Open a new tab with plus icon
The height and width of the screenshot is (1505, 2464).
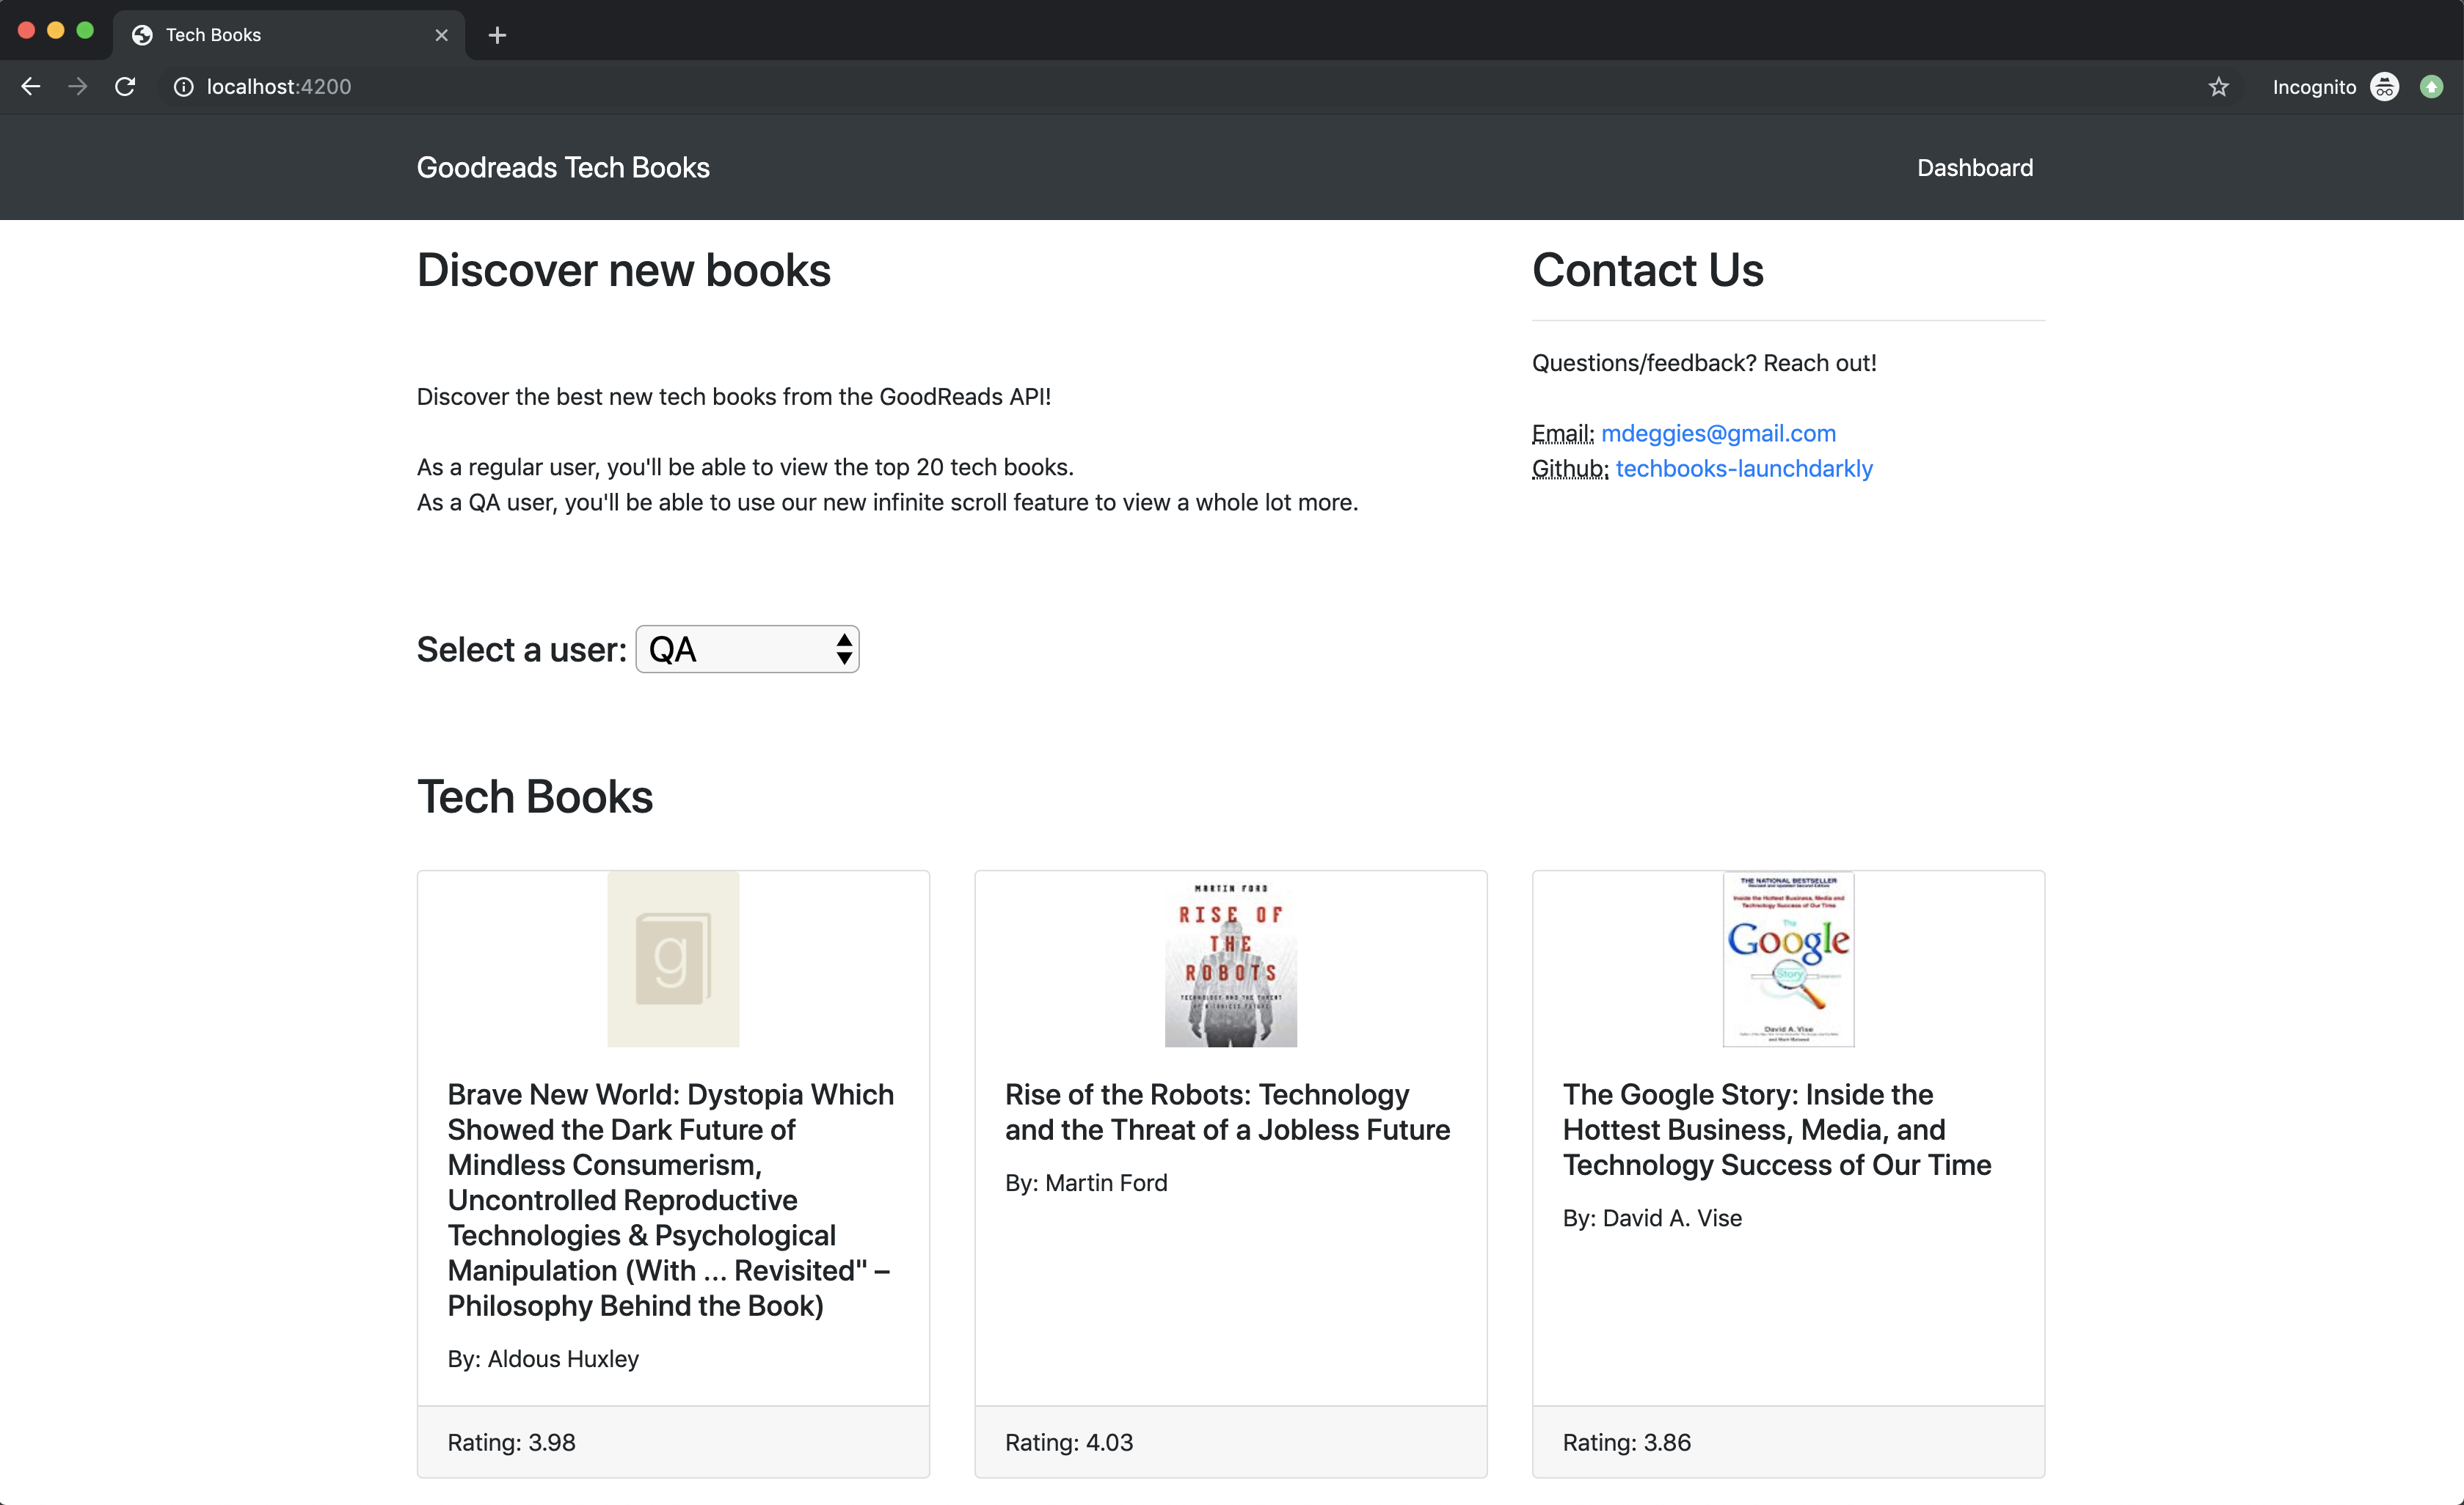pyautogui.click(x=497, y=35)
